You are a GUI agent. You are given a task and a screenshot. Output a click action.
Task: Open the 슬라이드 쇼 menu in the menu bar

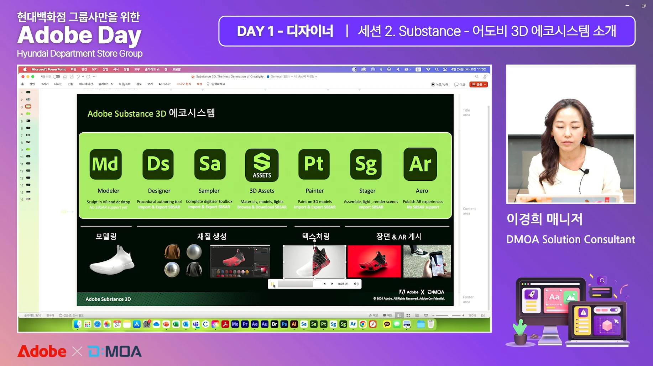(x=152, y=69)
